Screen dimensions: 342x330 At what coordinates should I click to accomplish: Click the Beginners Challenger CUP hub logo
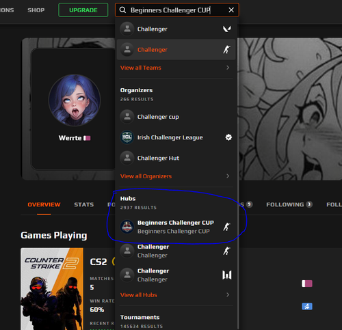[127, 227]
